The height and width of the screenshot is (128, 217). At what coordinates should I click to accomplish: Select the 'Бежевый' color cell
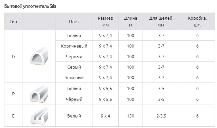74,77
